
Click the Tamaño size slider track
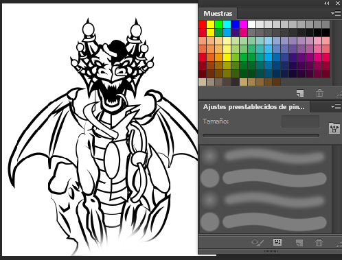pyautogui.click(x=261, y=136)
